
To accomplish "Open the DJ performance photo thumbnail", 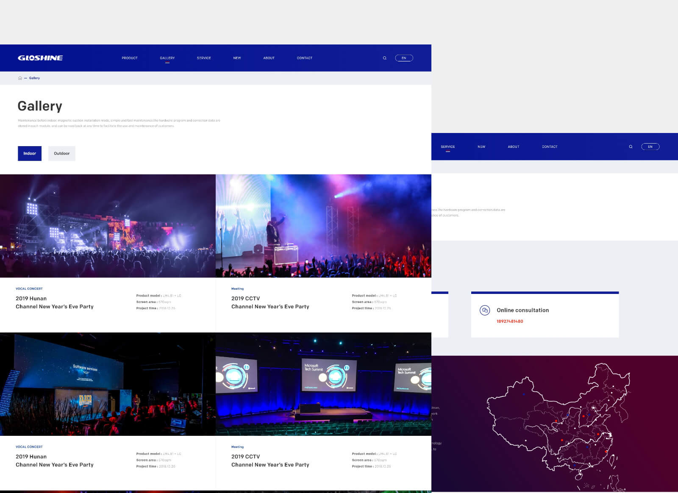I will click(323, 226).
